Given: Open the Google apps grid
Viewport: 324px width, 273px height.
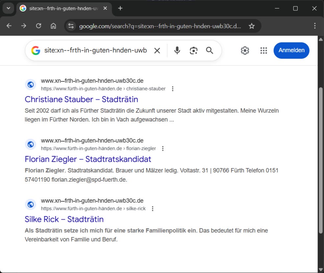Looking at the screenshot, I should [263, 51].
